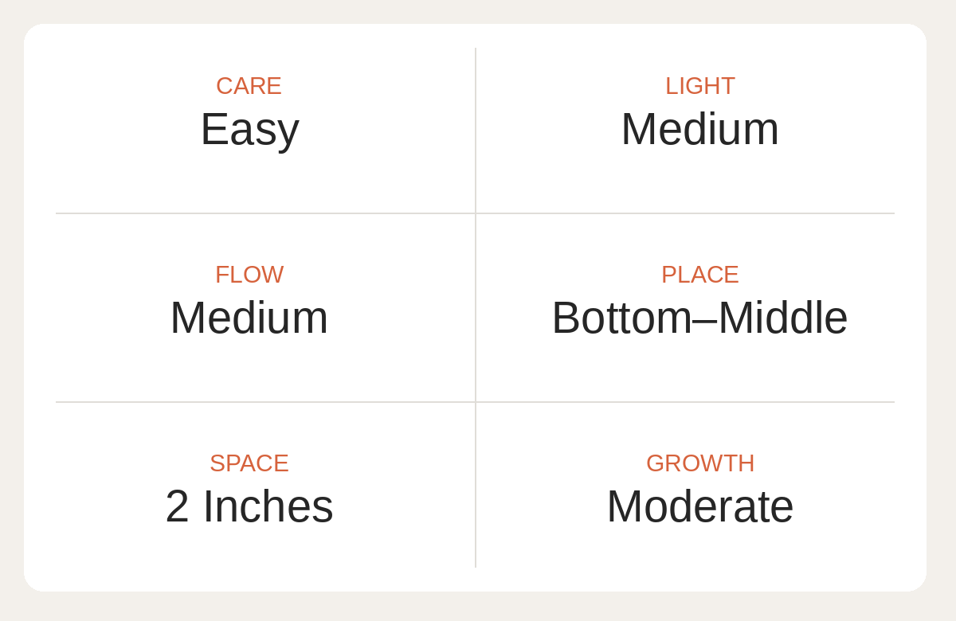Select the Medium light value
The width and height of the screenshot is (956, 621).
(x=700, y=129)
